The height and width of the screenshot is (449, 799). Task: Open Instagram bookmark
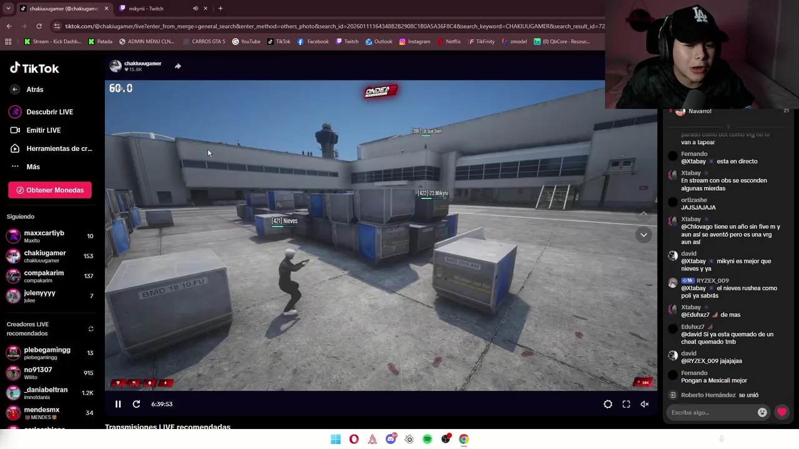point(414,42)
